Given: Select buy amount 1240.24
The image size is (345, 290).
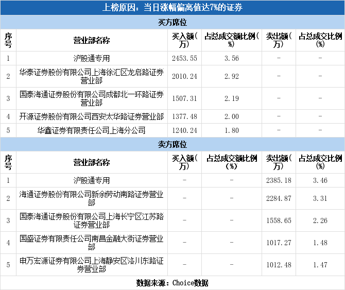Looking at the screenshot, I should (184, 130).
